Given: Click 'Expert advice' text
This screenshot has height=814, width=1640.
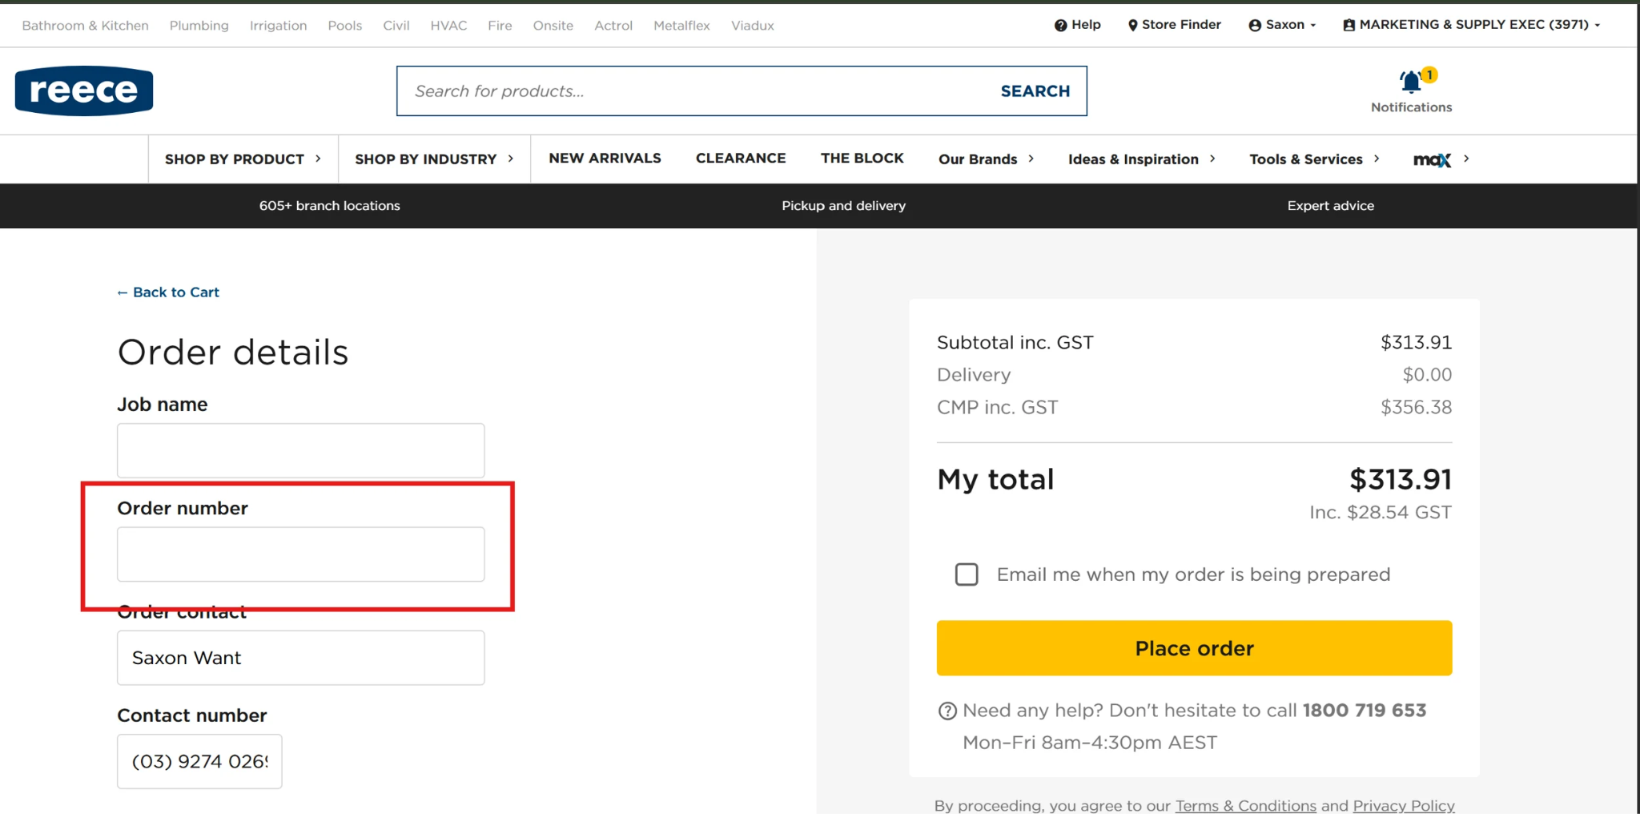Looking at the screenshot, I should coord(1330,206).
